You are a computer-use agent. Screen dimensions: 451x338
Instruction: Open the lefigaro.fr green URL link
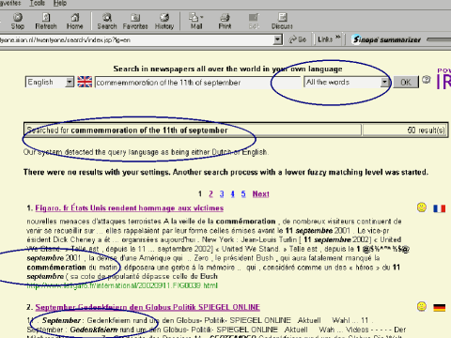click(122, 285)
